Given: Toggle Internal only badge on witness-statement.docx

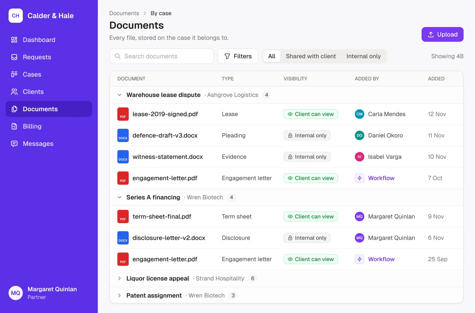Looking at the screenshot, I should coord(307,157).
